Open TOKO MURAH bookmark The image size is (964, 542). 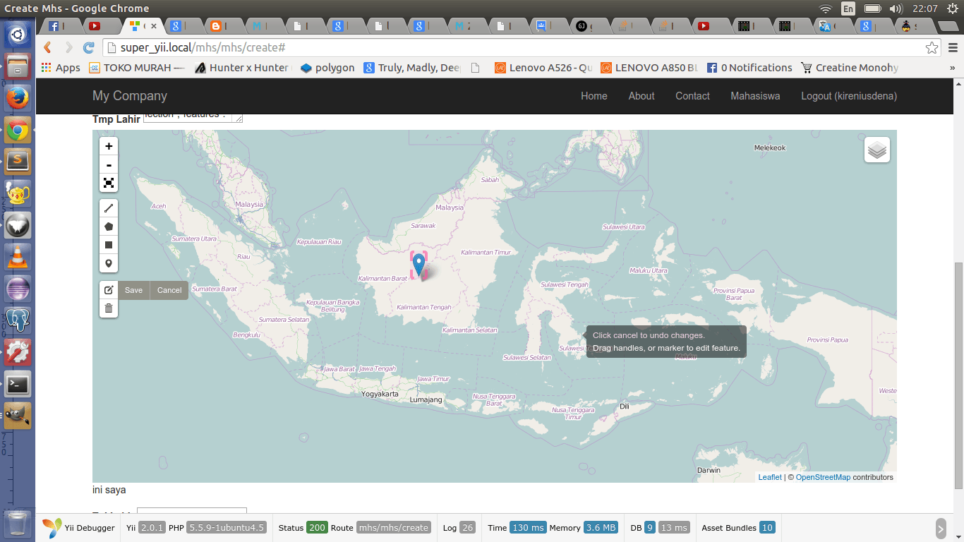138,68
